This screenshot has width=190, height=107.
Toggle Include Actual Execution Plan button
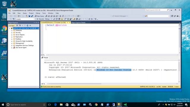click(66, 19)
